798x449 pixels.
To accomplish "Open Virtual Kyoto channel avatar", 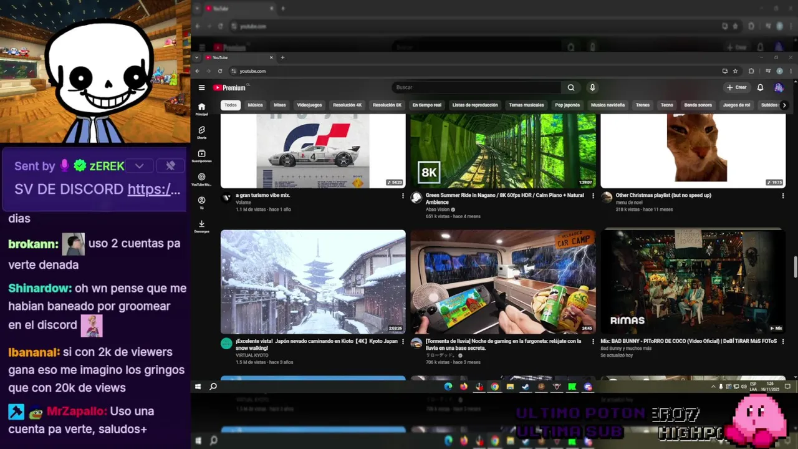I will [x=226, y=344].
